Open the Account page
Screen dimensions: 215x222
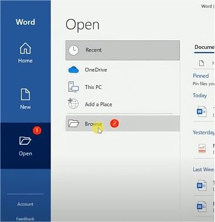(25, 204)
